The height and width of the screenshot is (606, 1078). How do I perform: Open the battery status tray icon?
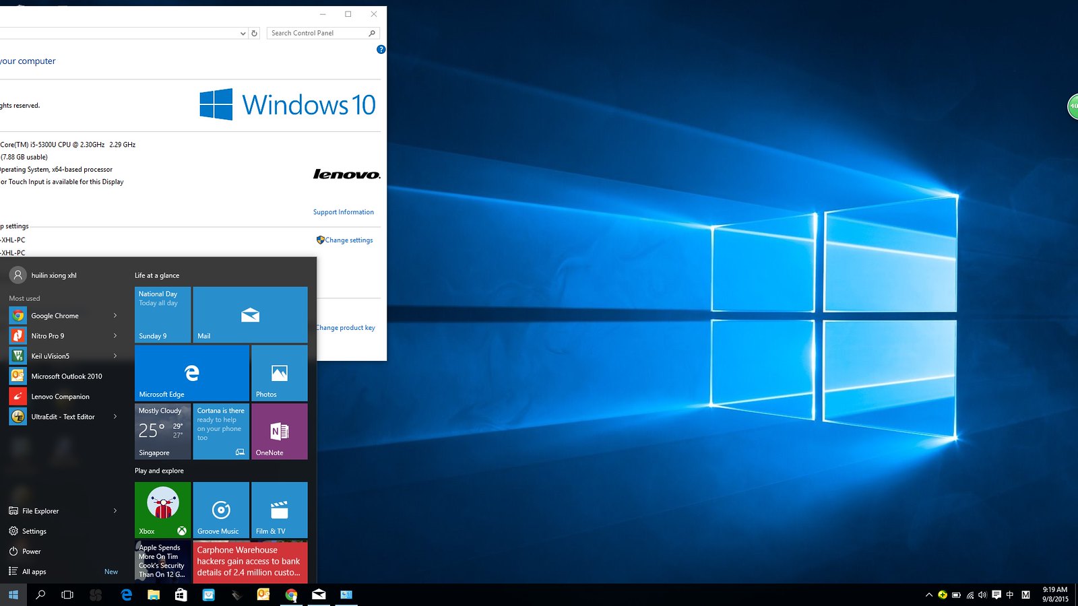[x=956, y=595]
